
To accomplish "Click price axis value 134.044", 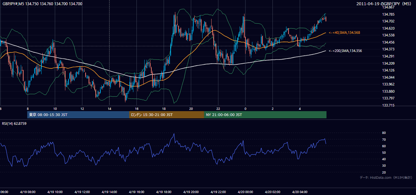I will tap(388, 77).
